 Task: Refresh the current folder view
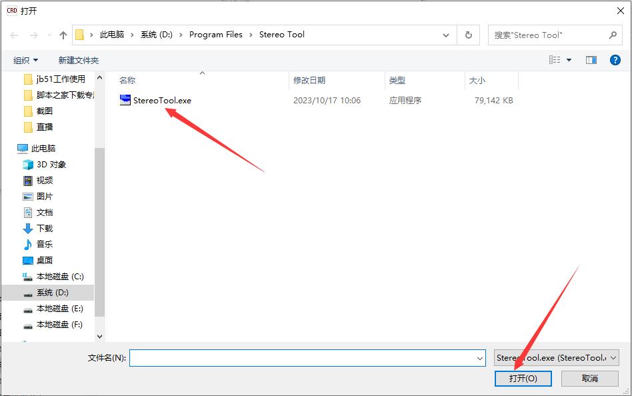point(469,35)
